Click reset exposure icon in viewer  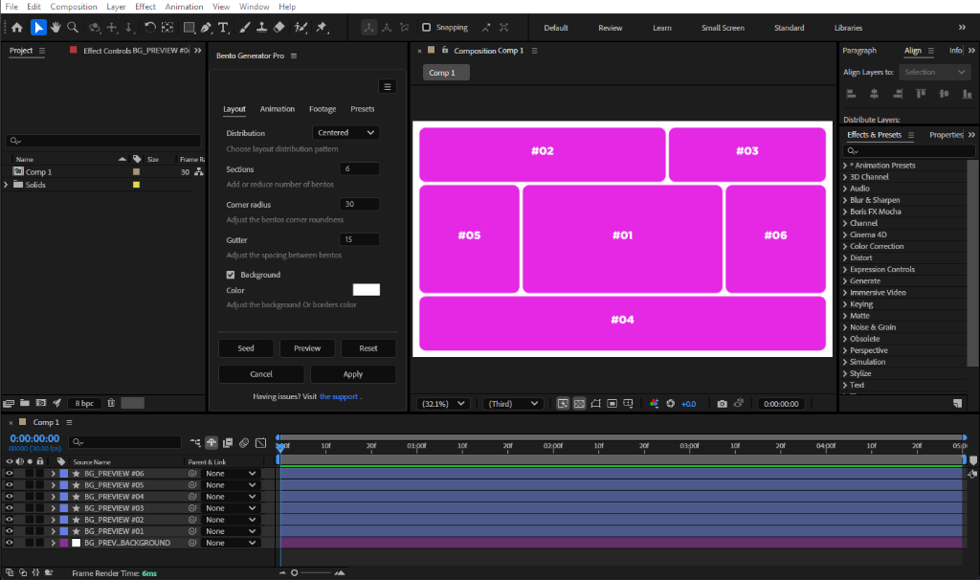tap(671, 404)
